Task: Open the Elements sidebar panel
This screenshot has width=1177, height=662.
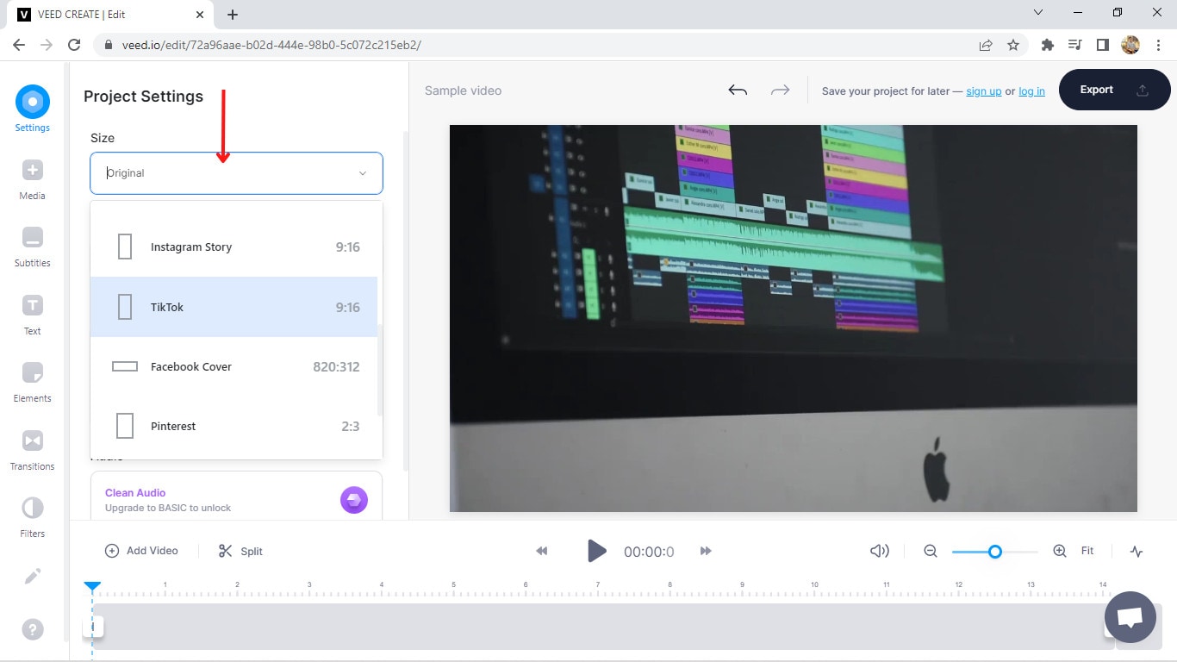Action: 32,381
